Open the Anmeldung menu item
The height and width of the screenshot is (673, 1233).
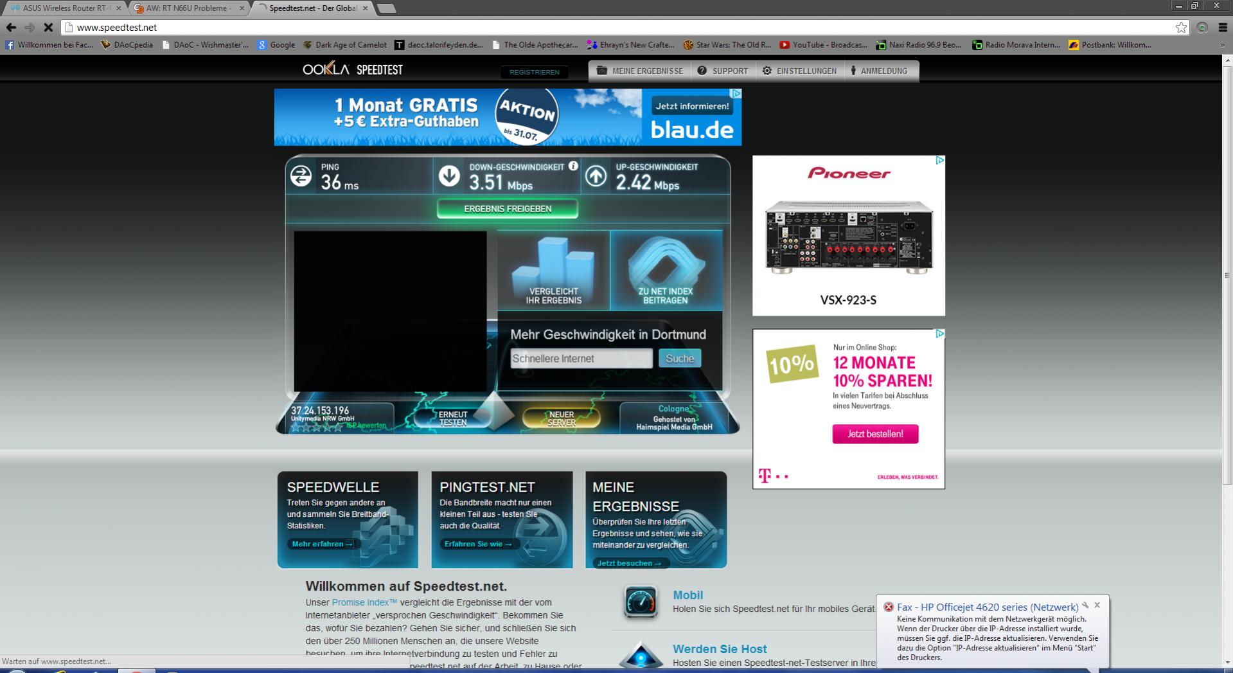click(879, 71)
